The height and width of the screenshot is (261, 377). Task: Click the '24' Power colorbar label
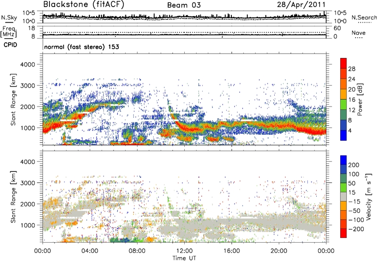click(x=352, y=79)
